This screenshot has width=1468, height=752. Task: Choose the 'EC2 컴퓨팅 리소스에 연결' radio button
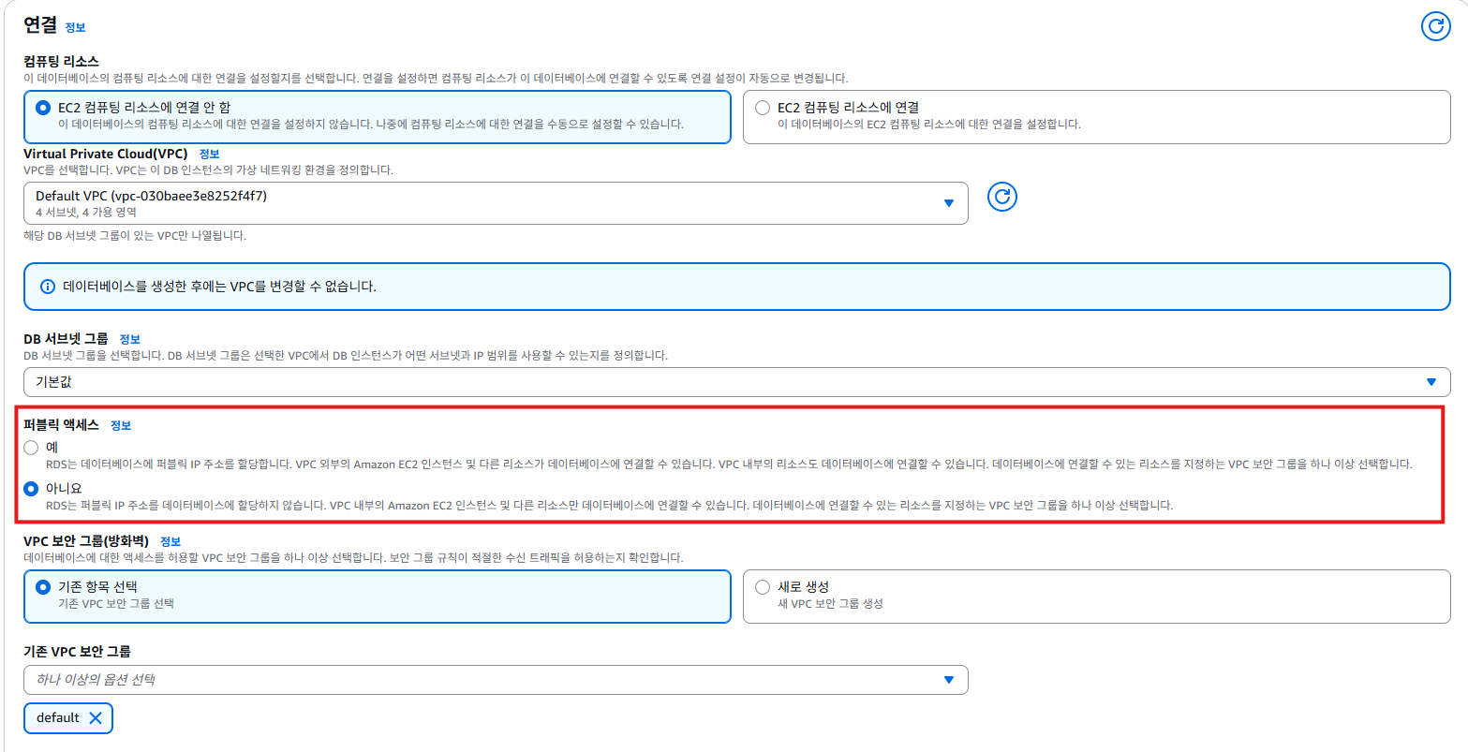coord(763,108)
